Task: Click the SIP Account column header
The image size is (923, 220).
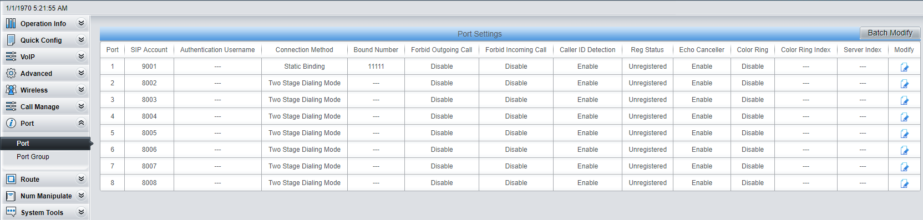Action: tap(149, 50)
